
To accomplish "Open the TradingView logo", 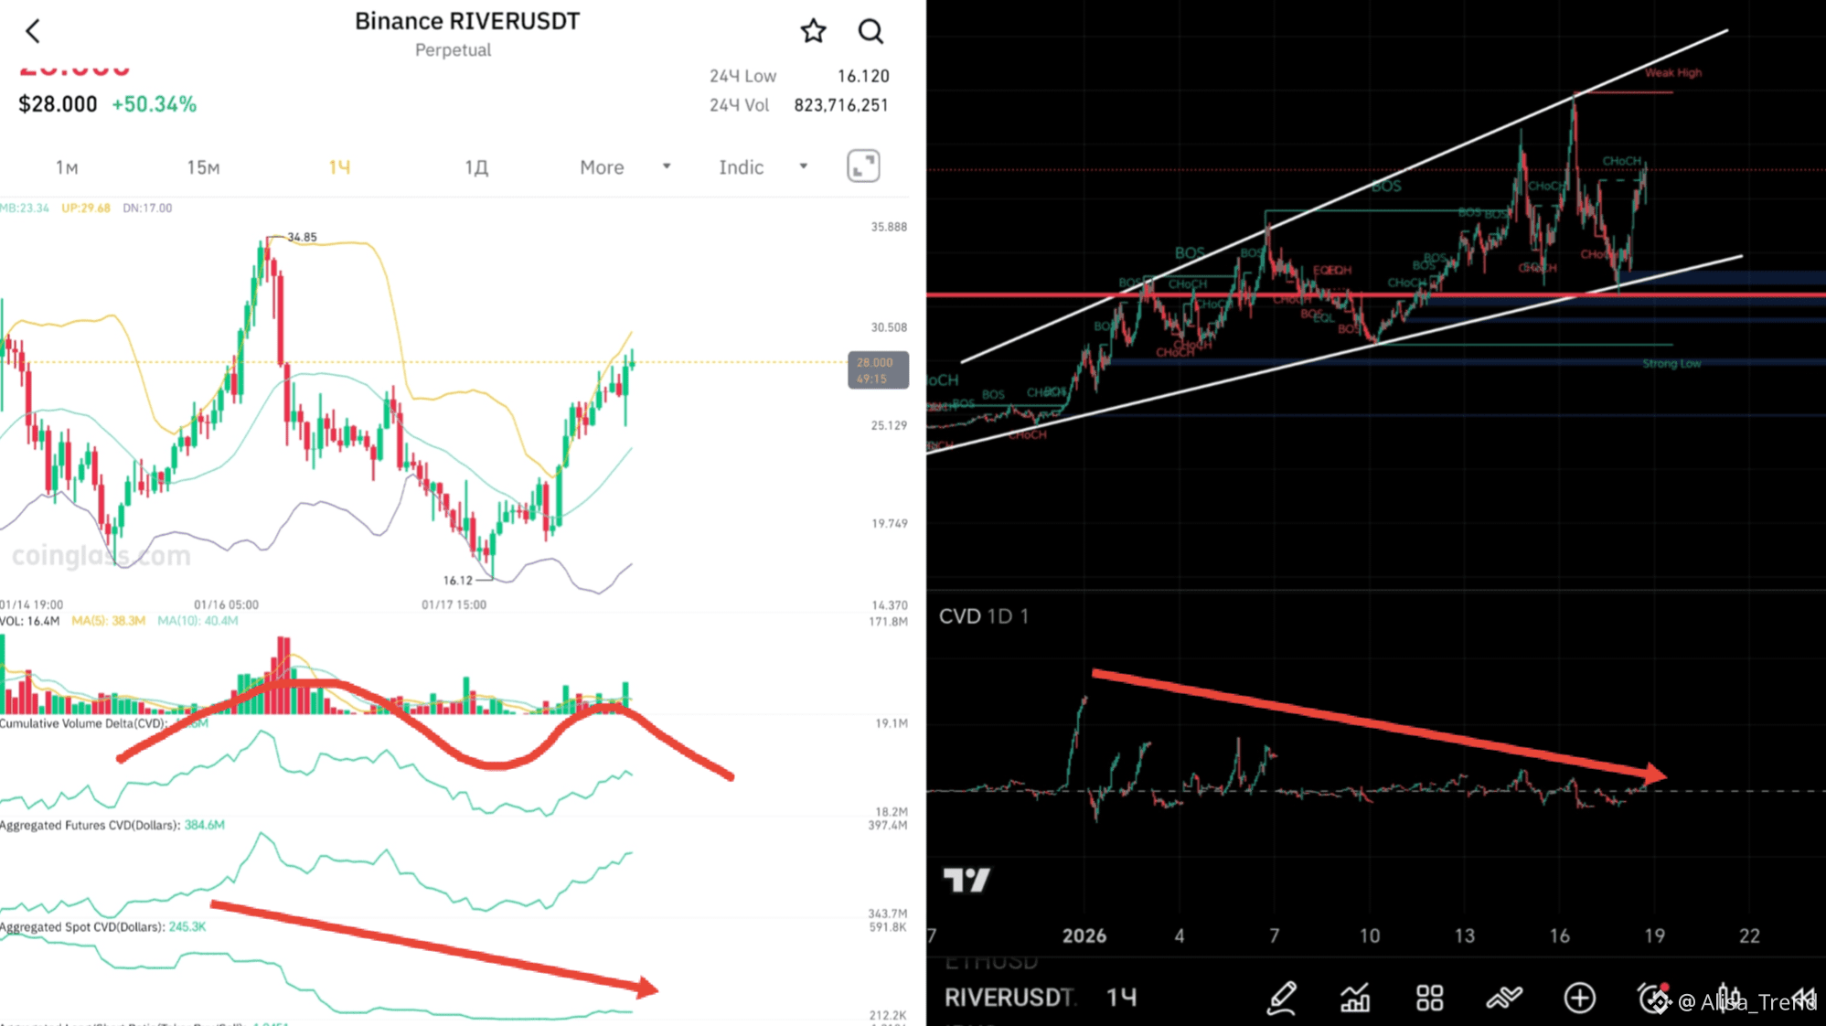I will click(966, 880).
